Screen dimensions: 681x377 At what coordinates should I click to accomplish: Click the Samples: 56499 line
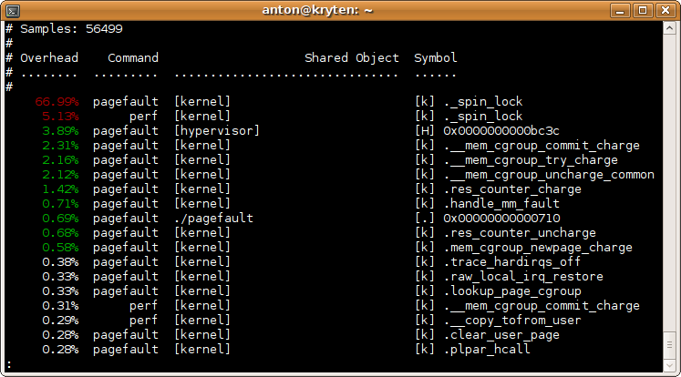click(67, 28)
